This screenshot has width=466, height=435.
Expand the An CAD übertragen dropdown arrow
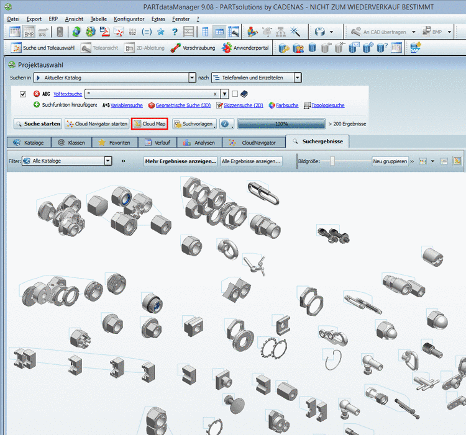pos(413,32)
